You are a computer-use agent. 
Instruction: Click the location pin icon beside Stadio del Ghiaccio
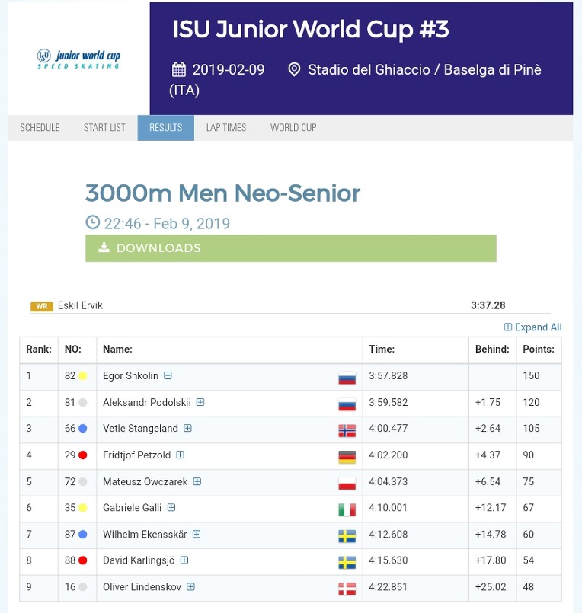(x=294, y=70)
